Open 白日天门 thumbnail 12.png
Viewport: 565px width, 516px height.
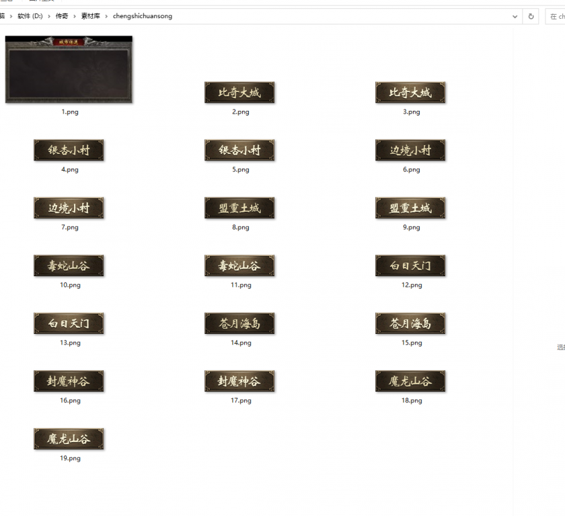410,266
